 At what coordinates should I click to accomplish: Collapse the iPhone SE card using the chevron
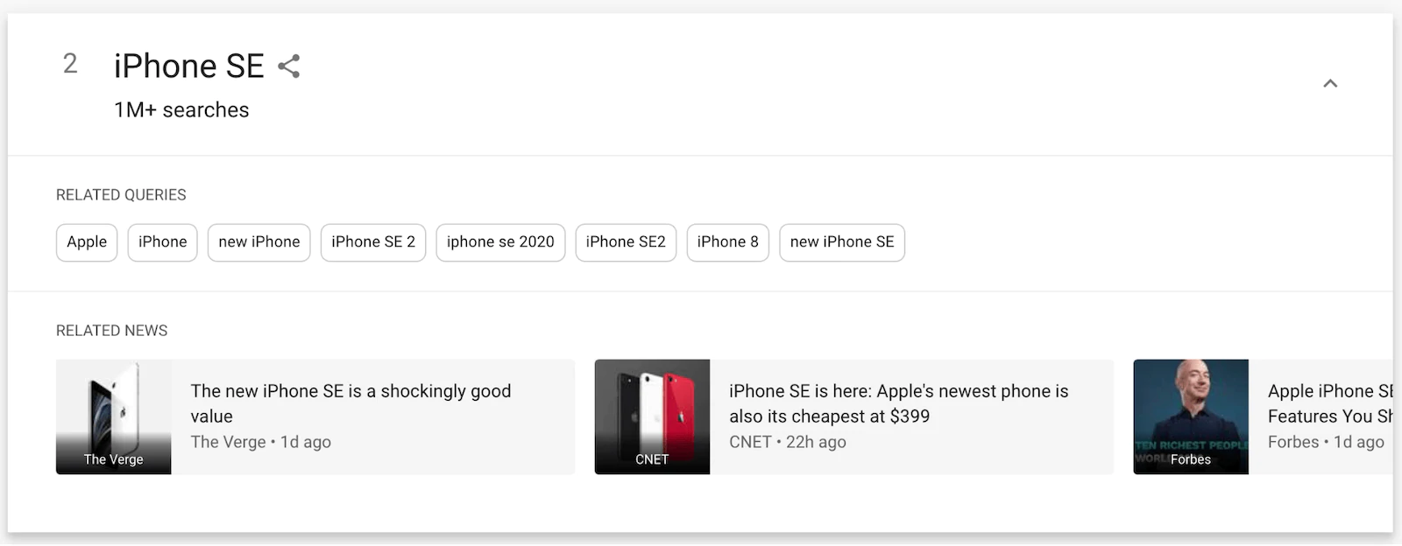(x=1330, y=84)
